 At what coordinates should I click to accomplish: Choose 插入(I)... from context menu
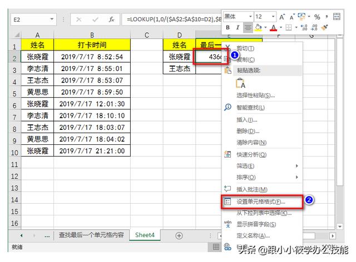point(262,120)
